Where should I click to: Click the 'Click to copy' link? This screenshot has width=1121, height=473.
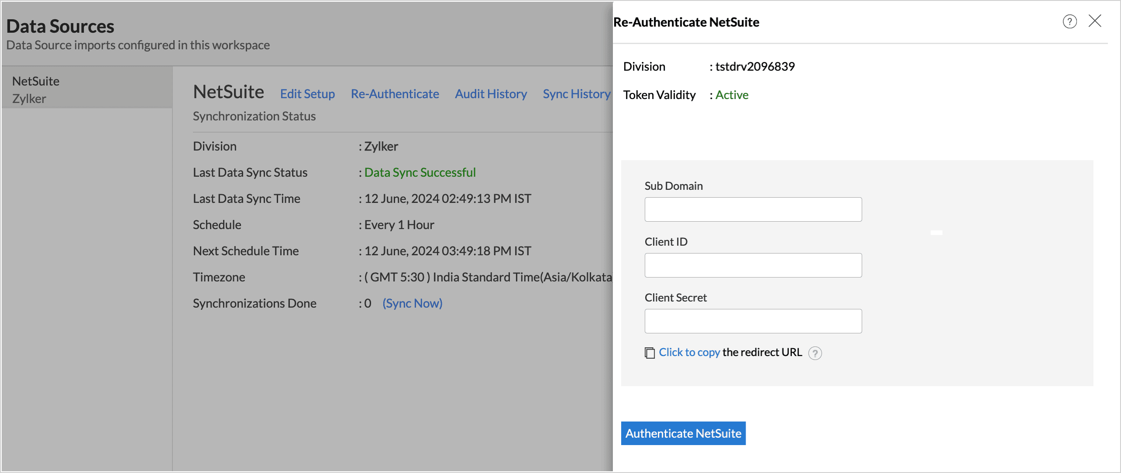point(689,352)
